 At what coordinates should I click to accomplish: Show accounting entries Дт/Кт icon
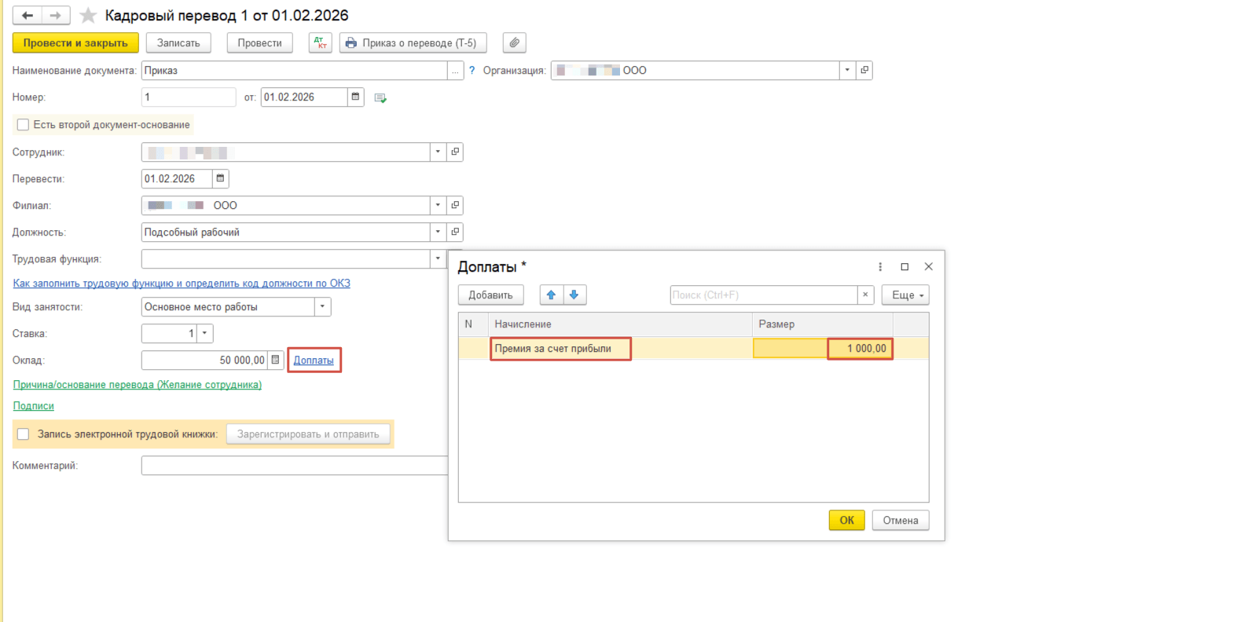(x=321, y=42)
